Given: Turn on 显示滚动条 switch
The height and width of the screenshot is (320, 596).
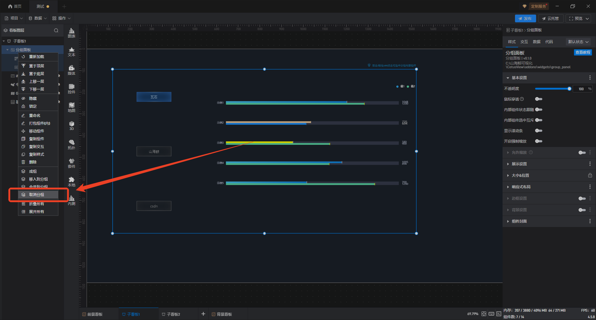Looking at the screenshot, I should coord(539,131).
